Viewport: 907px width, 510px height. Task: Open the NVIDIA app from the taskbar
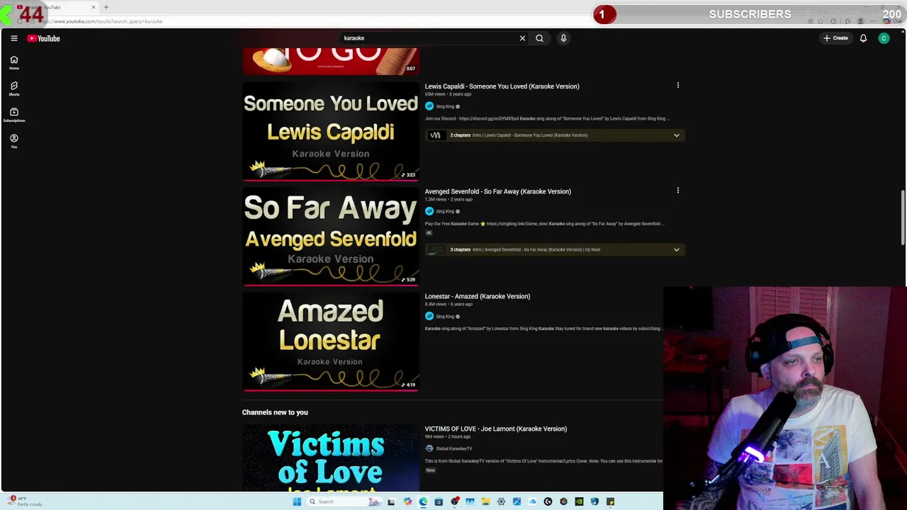tap(579, 501)
